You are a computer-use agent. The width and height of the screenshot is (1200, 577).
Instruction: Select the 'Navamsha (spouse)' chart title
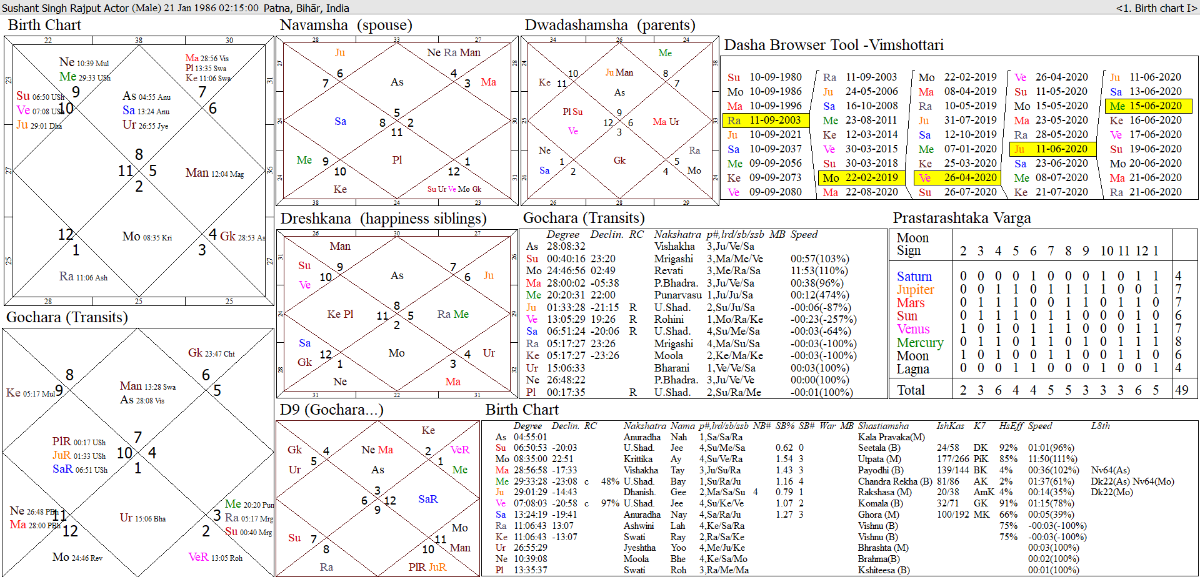346,25
